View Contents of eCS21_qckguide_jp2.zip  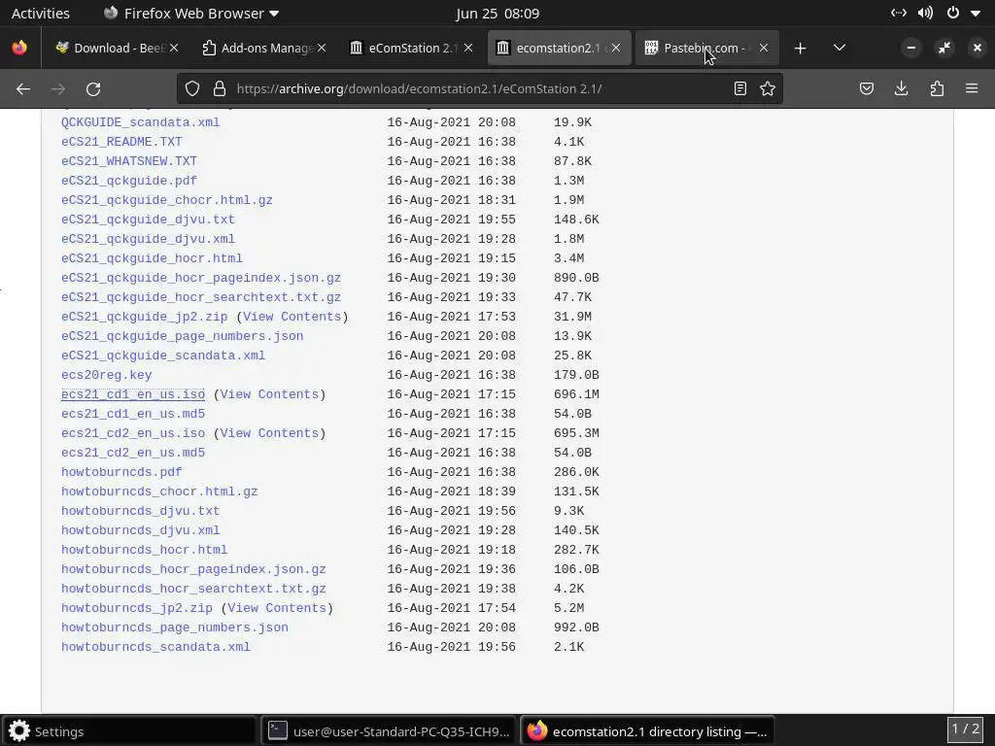(x=292, y=317)
